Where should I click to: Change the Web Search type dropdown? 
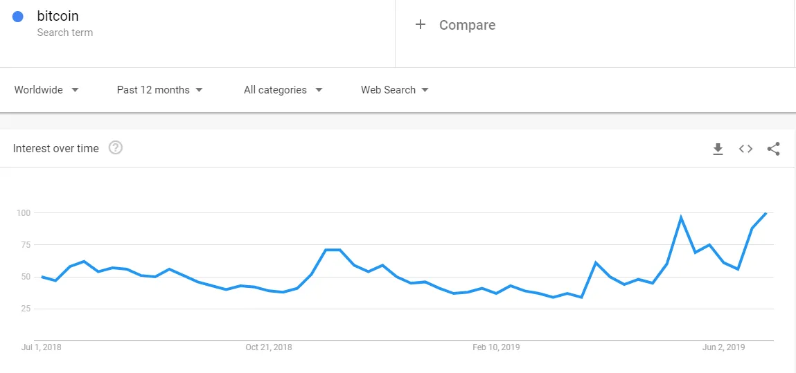[x=394, y=90]
